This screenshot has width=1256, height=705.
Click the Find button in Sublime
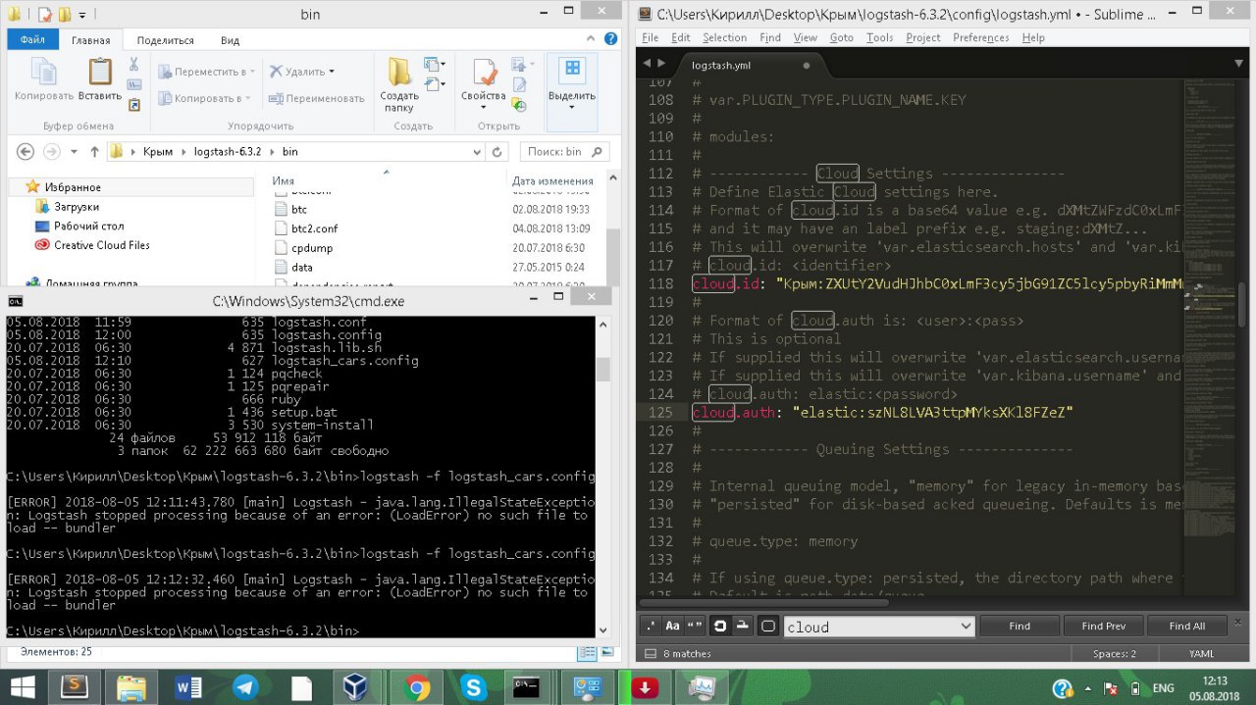click(x=1020, y=626)
